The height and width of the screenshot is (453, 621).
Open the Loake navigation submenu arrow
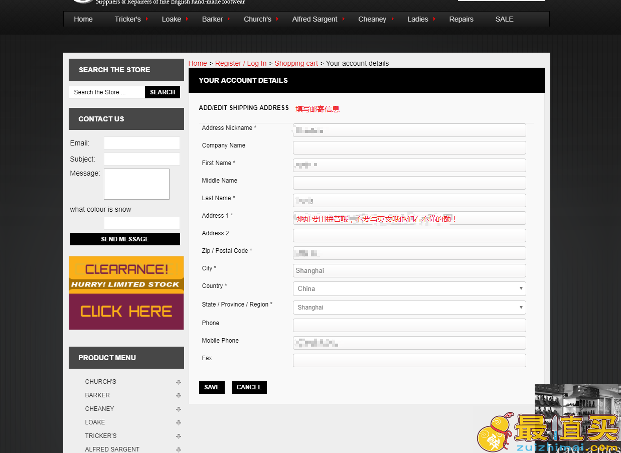click(187, 19)
